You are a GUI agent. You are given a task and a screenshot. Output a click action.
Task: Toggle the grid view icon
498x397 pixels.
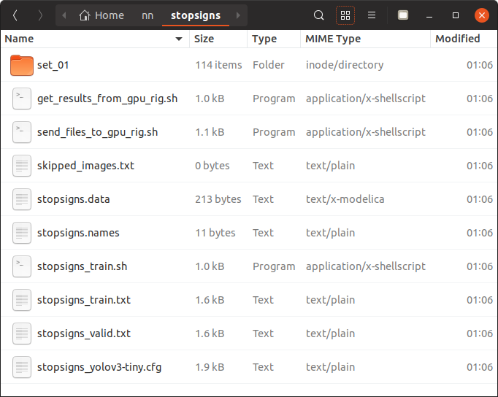click(x=345, y=15)
